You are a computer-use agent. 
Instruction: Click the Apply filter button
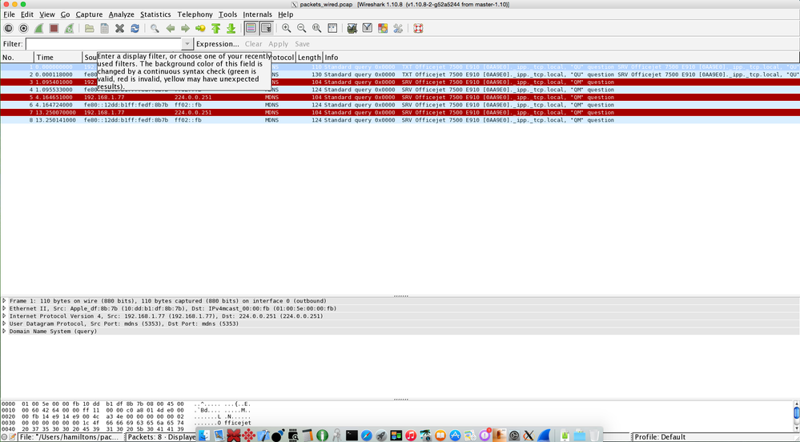[279, 44]
